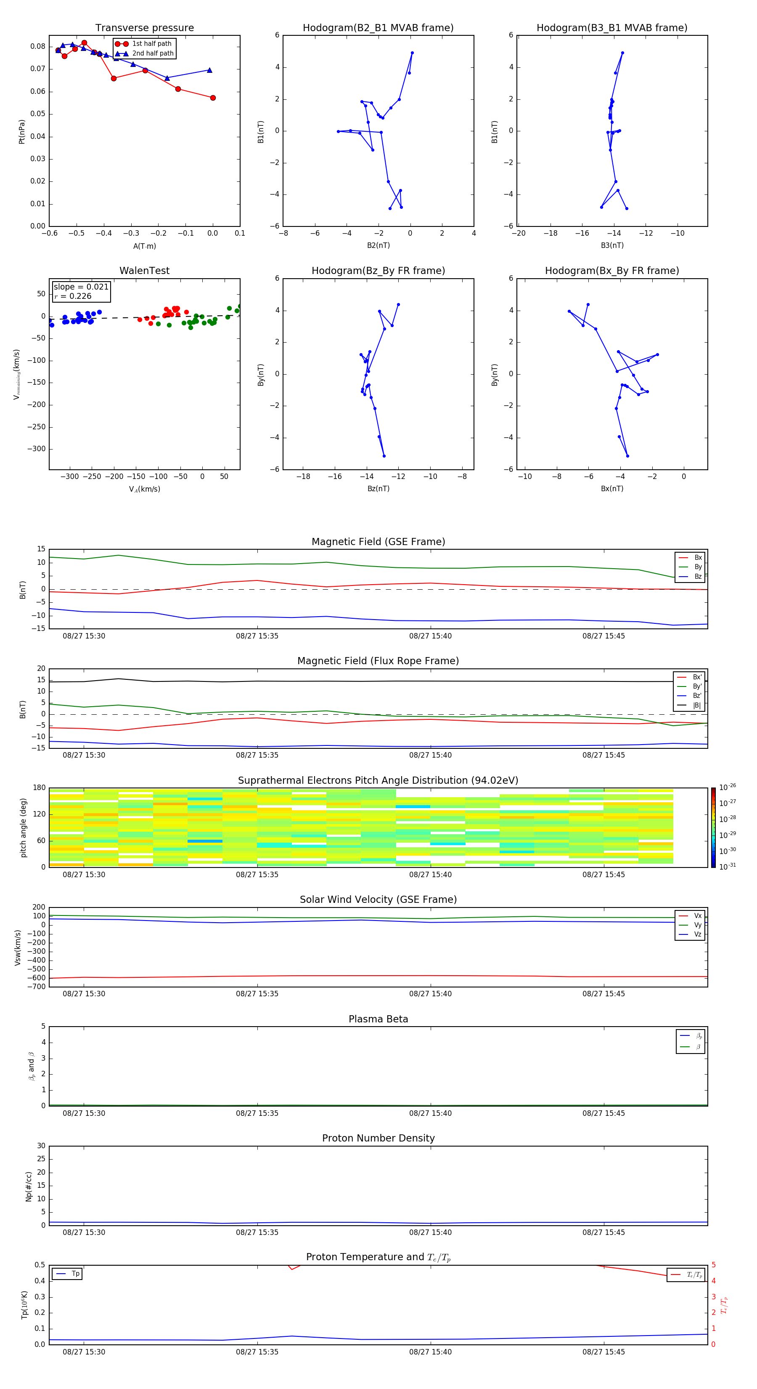Click the topmost point of B2_B1 hodogram
The height and width of the screenshot is (1389, 757).
[x=412, y=53]
